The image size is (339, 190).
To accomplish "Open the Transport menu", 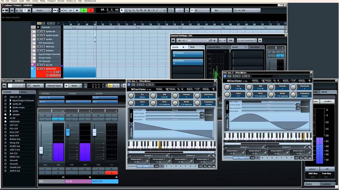I will pos(51,1).
